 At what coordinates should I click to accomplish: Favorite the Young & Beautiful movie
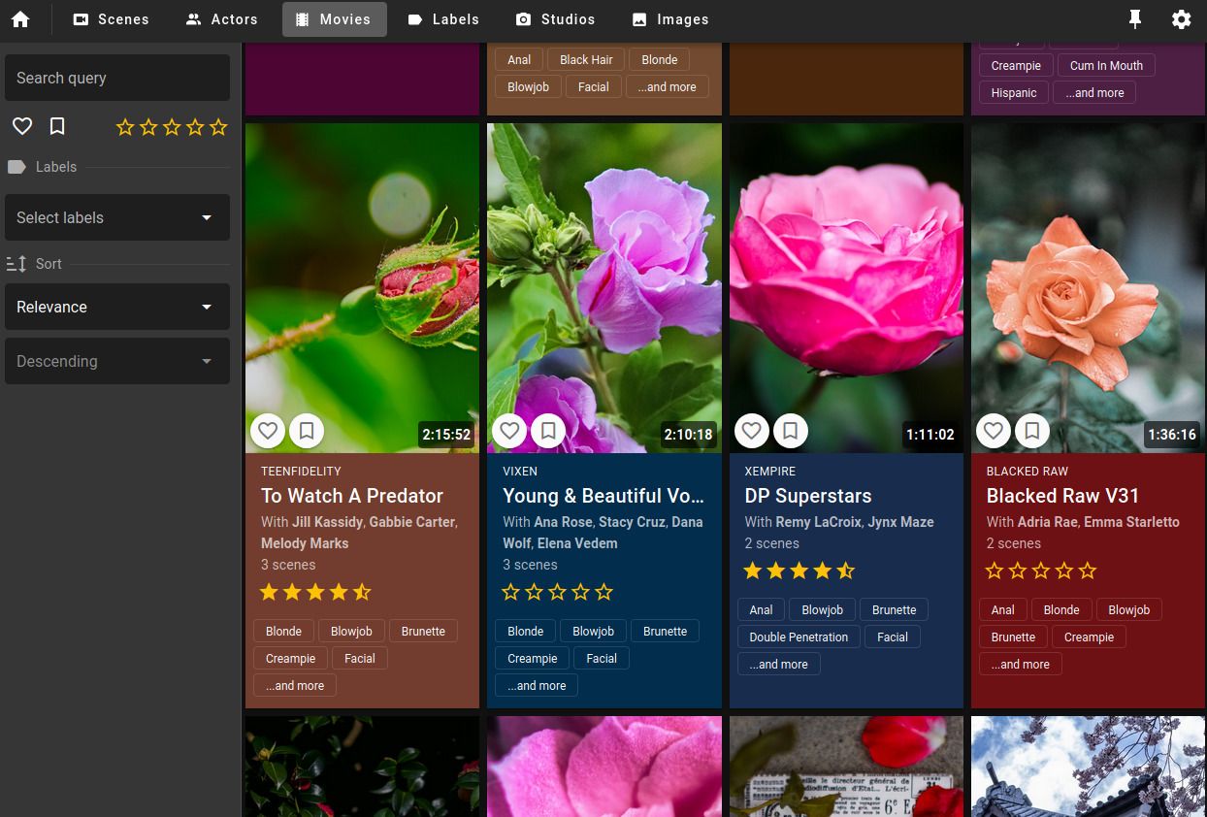[509, 431]
